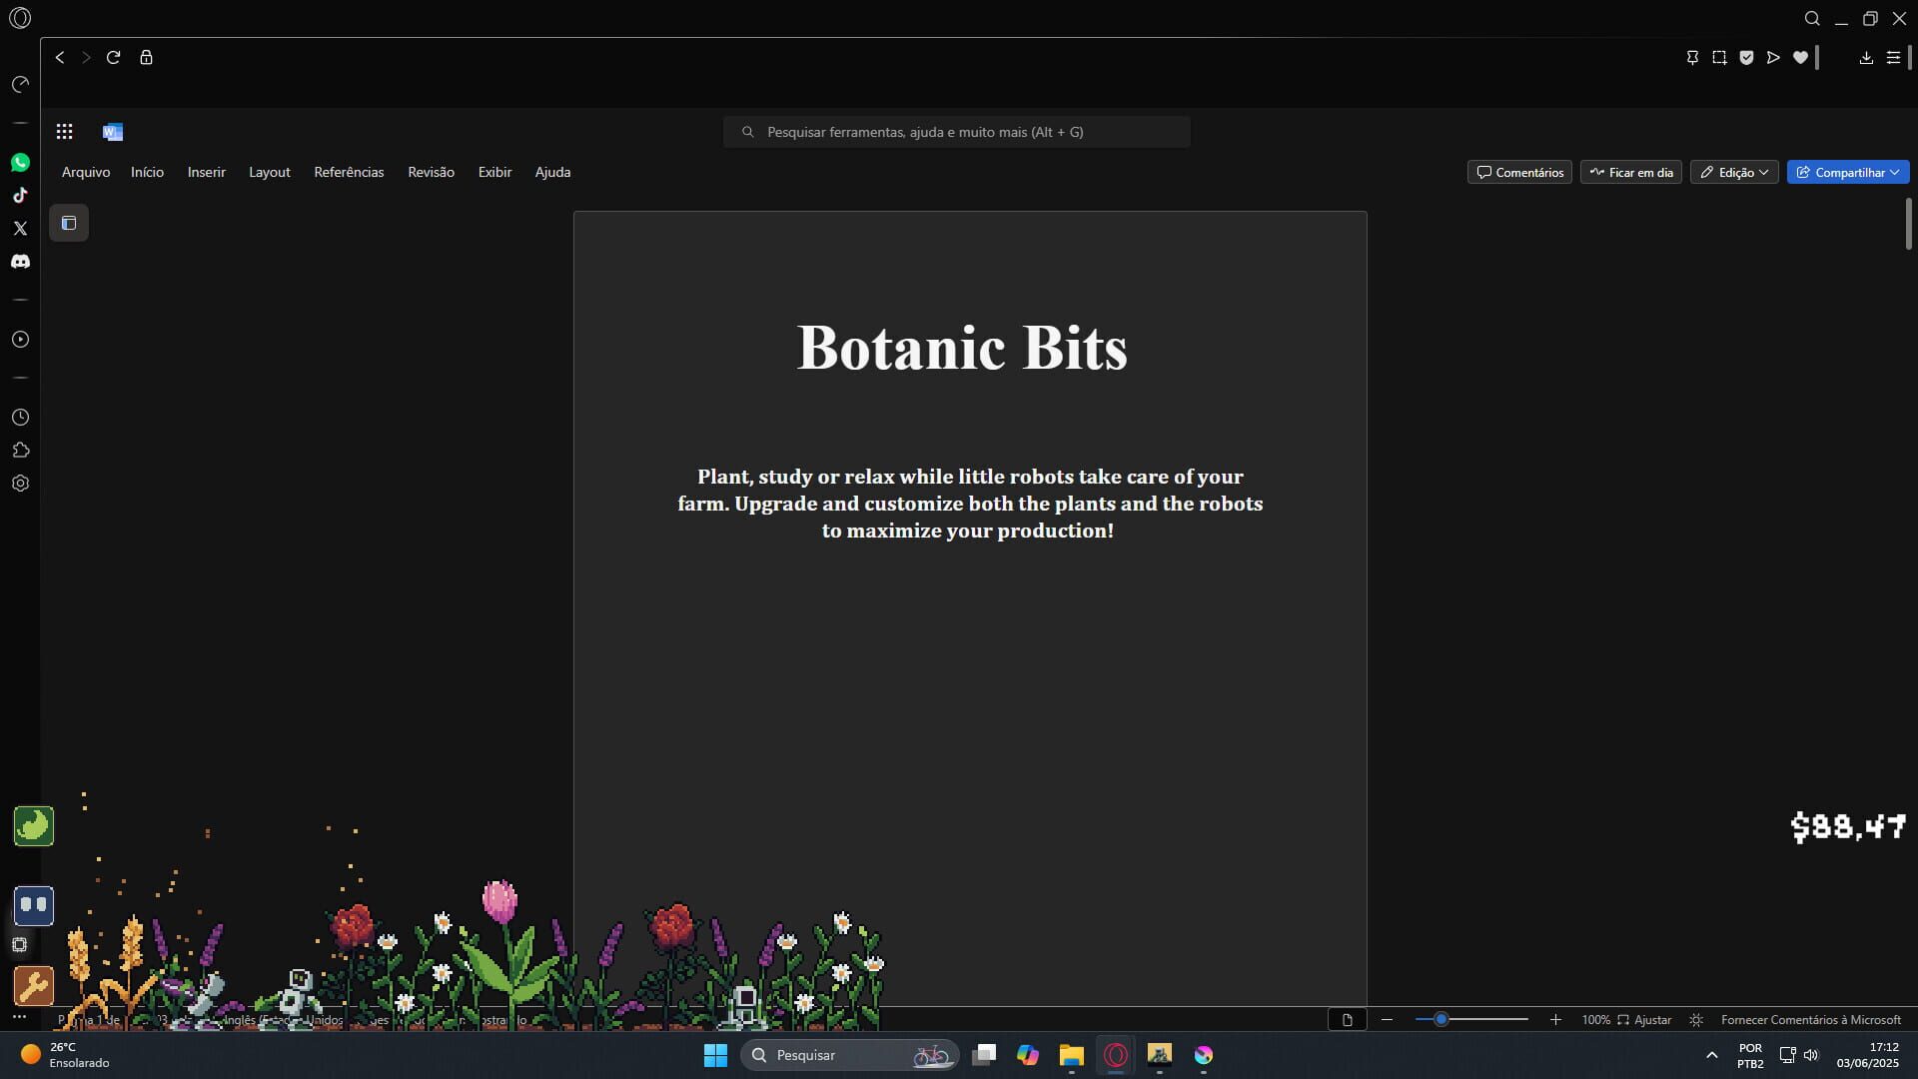Click the zoom slider handle

[x=1441, y=1019]
